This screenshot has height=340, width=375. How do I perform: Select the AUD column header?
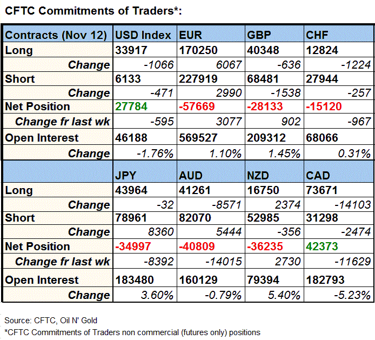point(191,175)
